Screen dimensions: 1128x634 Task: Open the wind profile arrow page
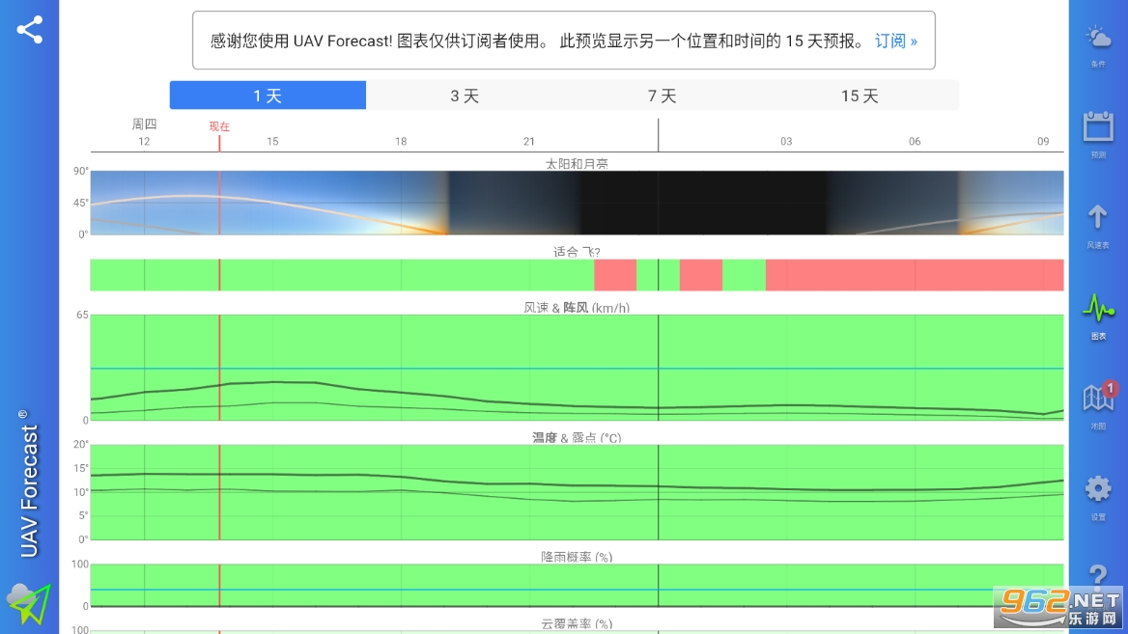coord(1098,224)
